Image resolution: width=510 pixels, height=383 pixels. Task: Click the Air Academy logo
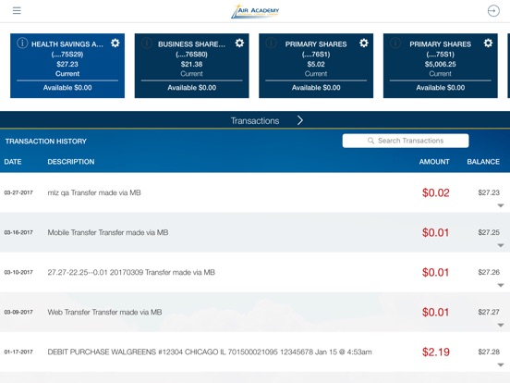pos(255,11)
